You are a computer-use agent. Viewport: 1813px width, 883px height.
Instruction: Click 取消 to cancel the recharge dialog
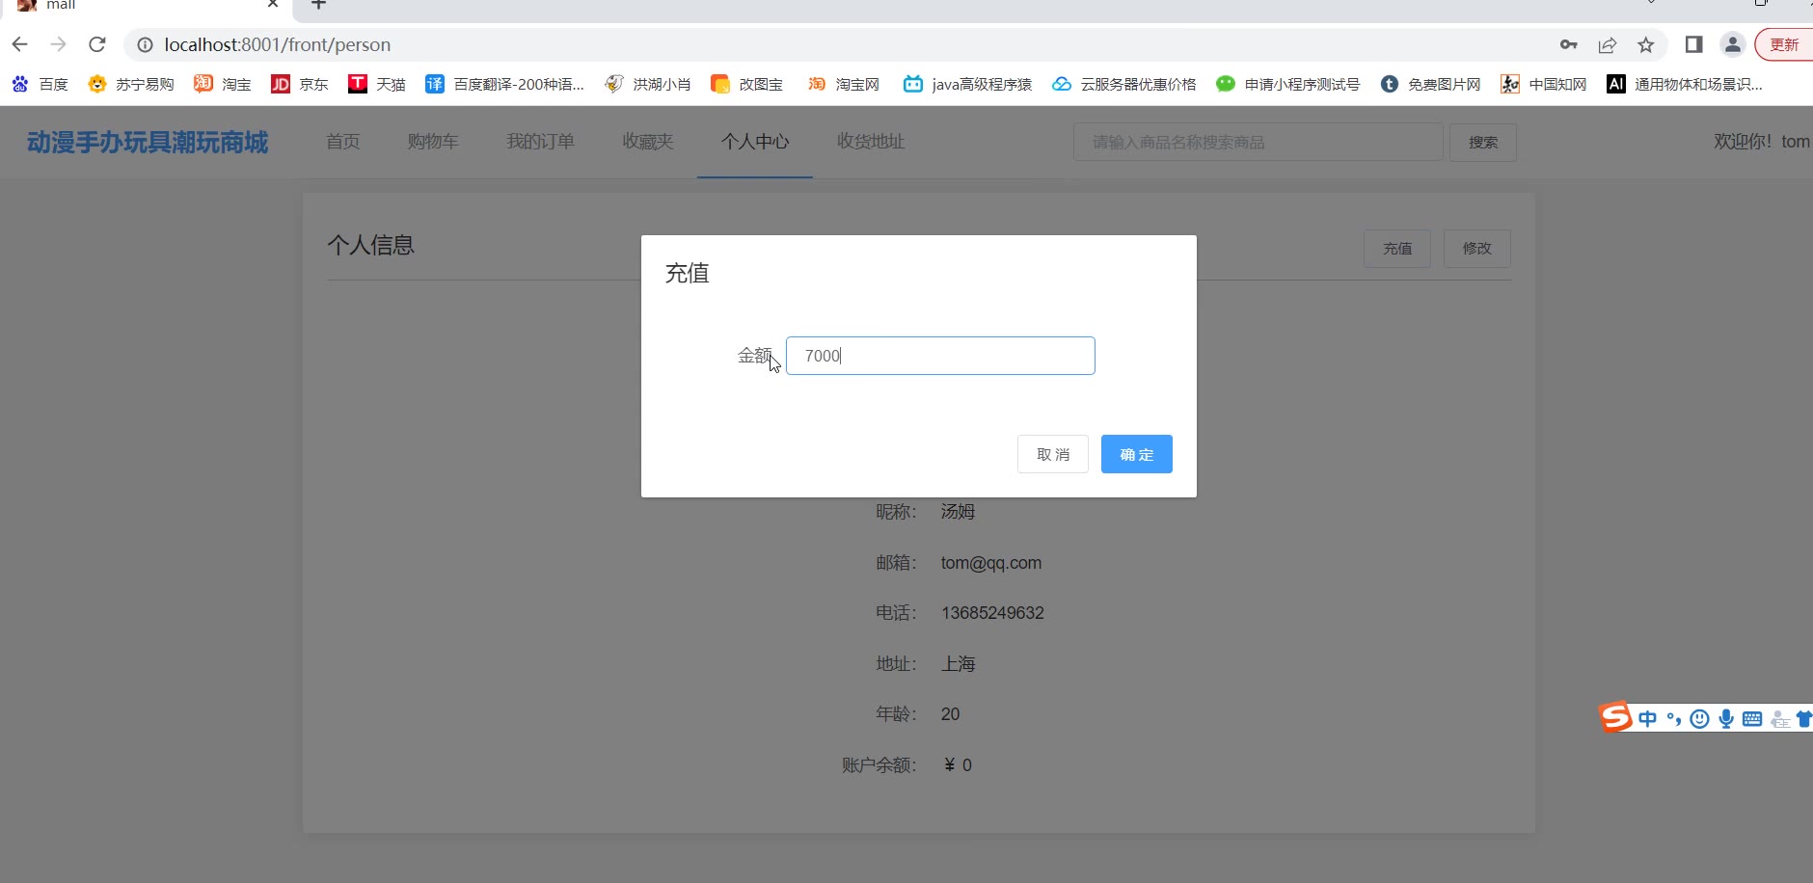pyautogui.click(x=1053, y=454)
